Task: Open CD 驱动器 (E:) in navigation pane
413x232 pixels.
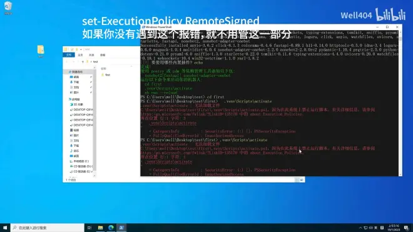Action: (81, 171)
